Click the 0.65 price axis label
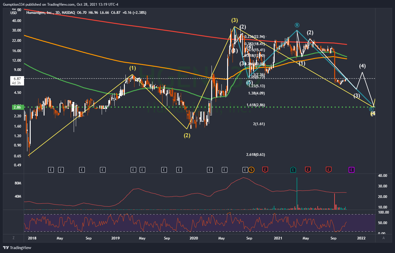395x253 pixels. point(18,156)
